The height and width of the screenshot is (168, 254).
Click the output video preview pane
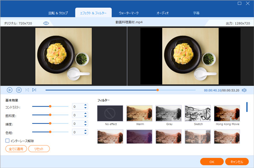[190, 56]
